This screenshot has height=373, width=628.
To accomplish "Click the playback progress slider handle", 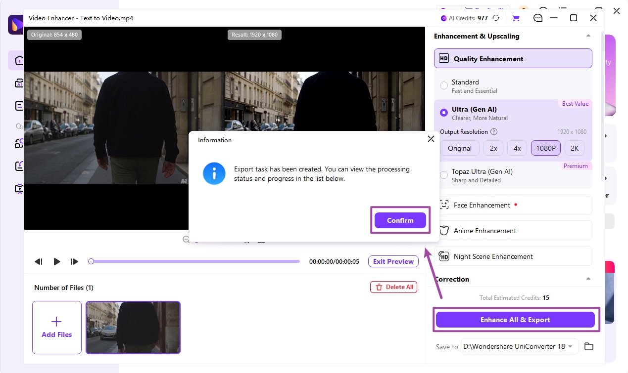I will tap(91, 261).
